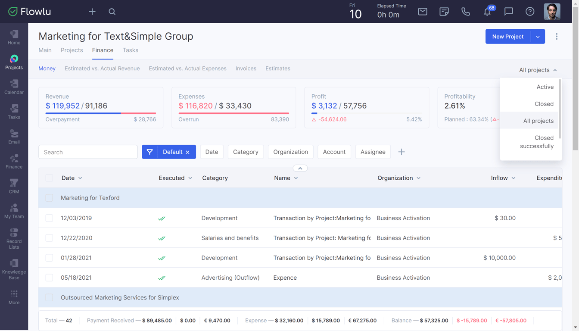
Task: Open the notifications bell icon
Action: click(x=487, y=12)
